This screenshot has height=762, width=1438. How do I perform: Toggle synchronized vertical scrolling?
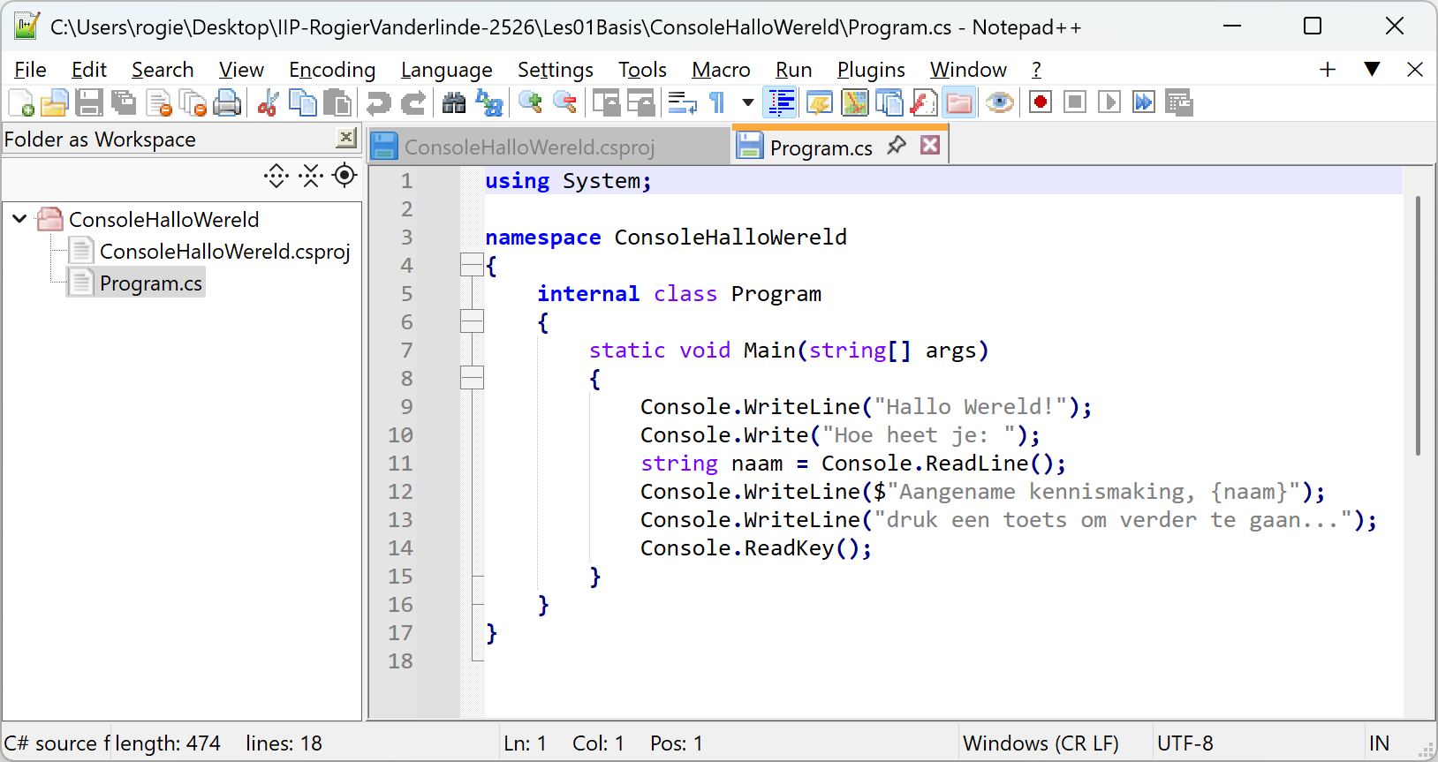click(606, 103)
